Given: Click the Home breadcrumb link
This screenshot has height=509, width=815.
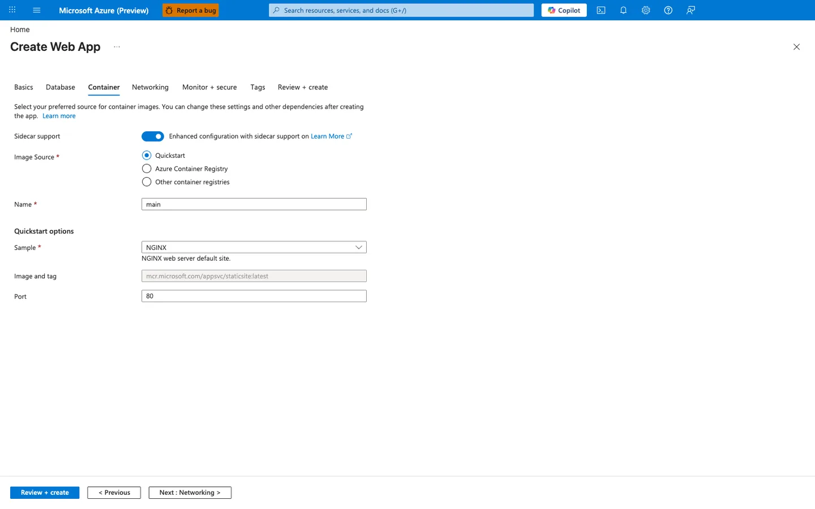Looking at the screenshot, I should (20, 29).
